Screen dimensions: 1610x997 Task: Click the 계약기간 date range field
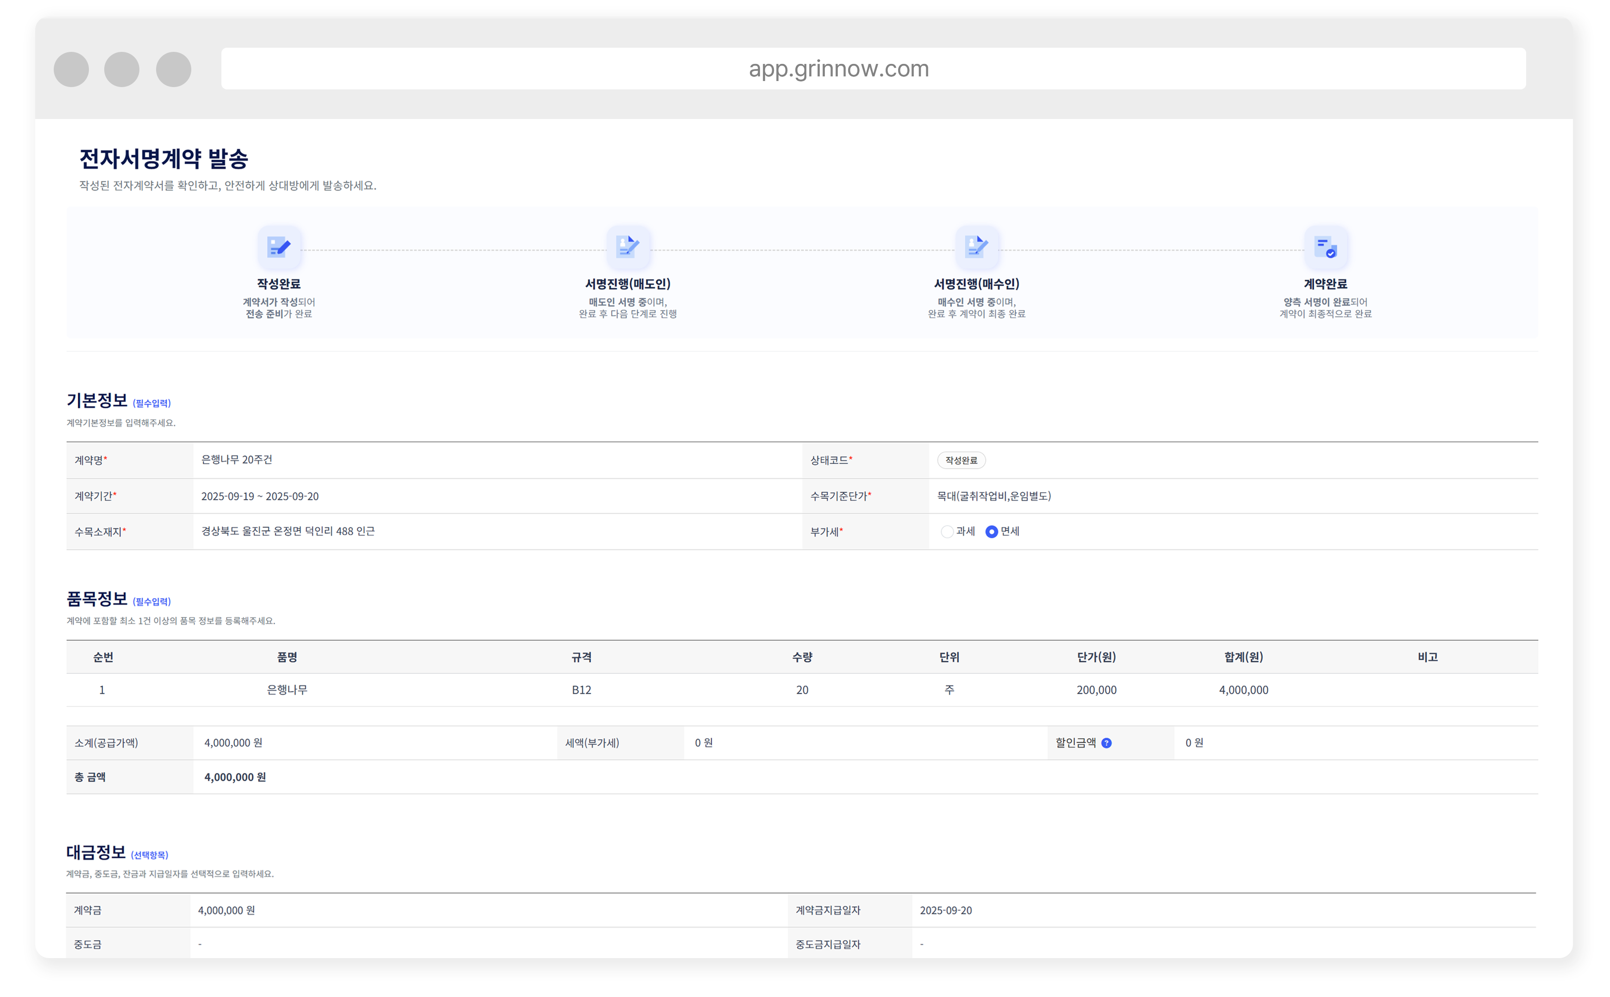click(260, 496)
